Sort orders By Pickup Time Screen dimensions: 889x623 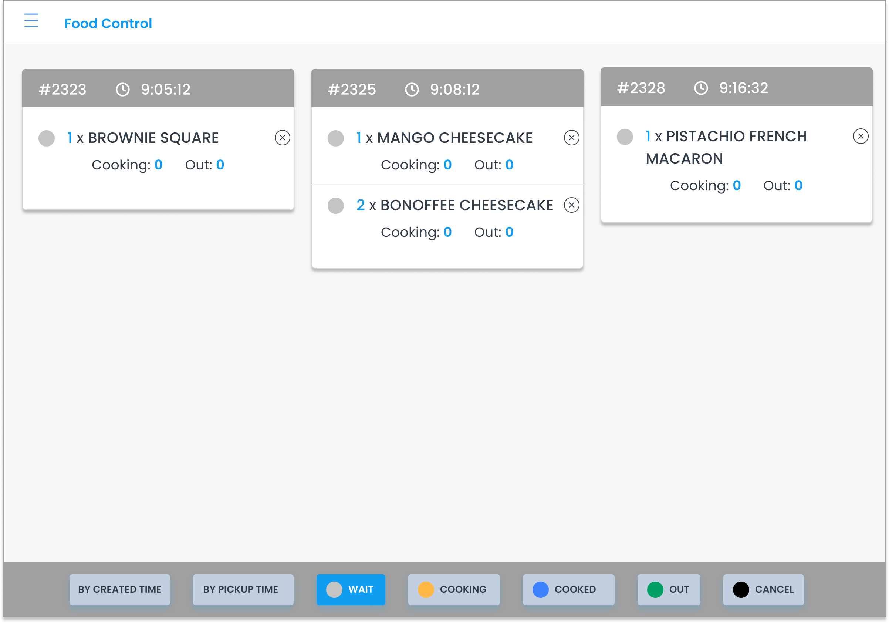(243, 589)
